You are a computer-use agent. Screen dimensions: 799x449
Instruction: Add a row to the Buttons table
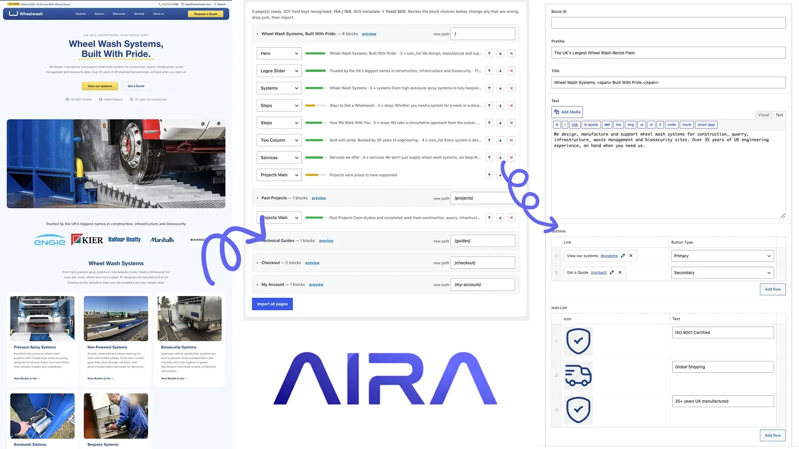(772, 289)
